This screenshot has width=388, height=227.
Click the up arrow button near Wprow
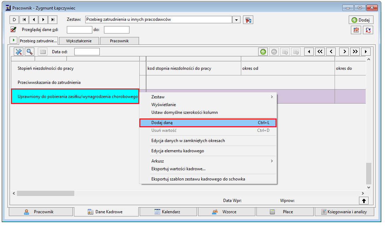click(x=364, y=201)
